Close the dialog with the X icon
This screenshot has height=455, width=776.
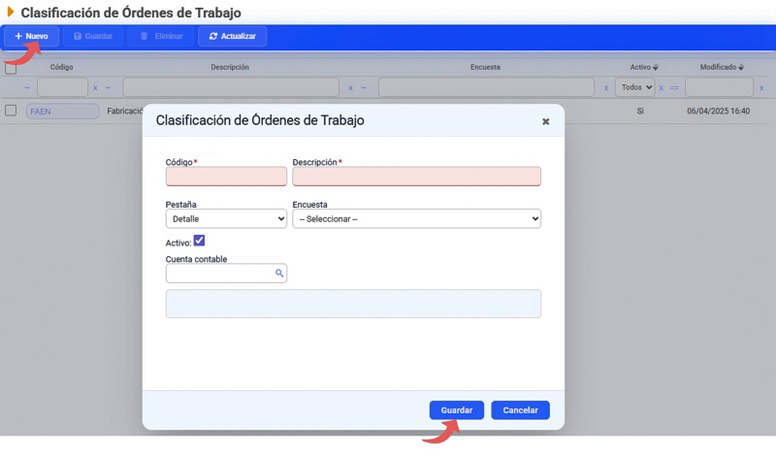545,121
